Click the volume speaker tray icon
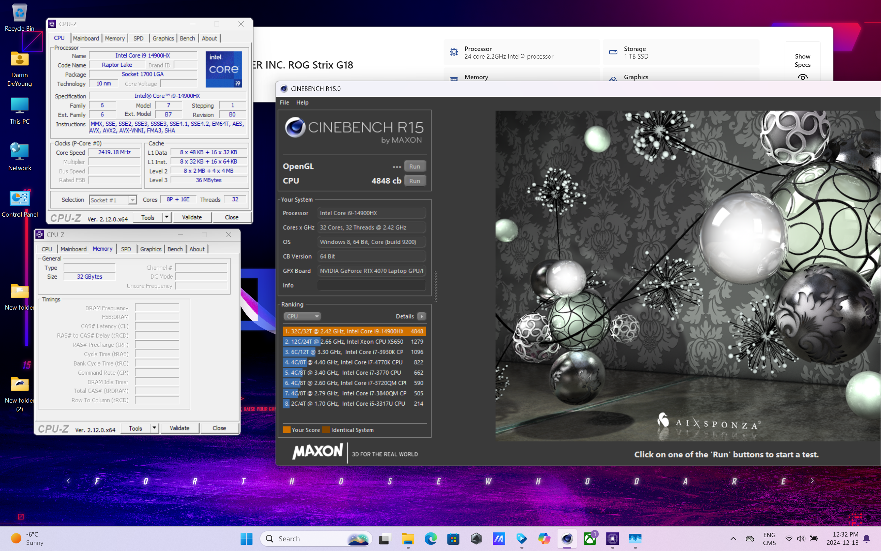This screenshot has width=881, height=551. [800, 539]
